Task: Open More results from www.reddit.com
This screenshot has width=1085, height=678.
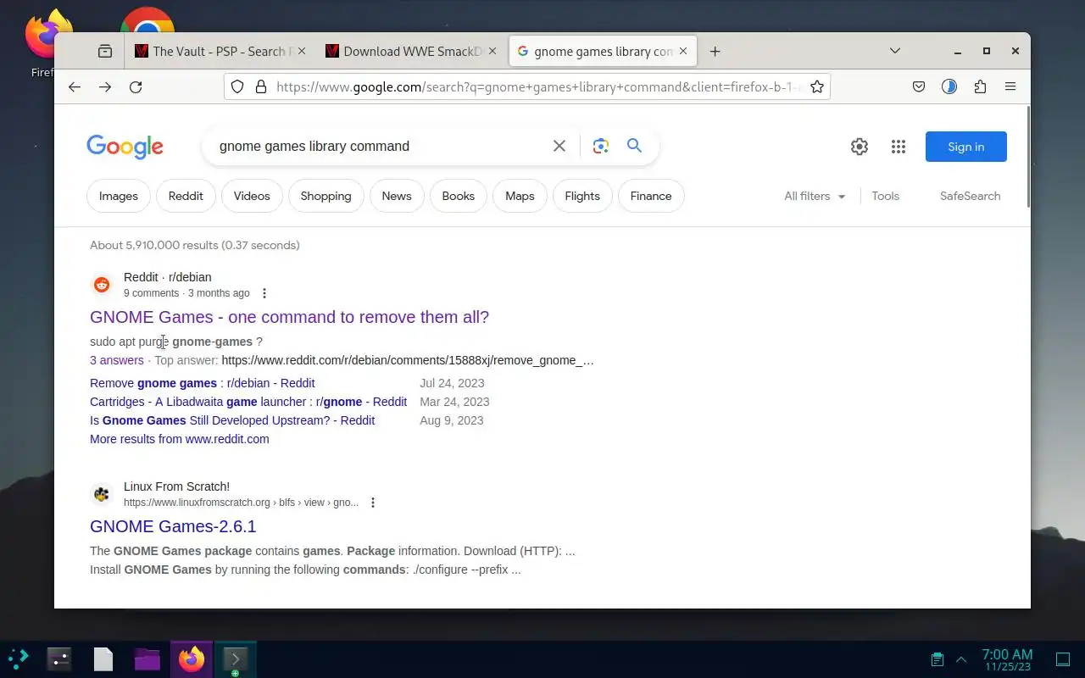Action: click(x=180, y=439)
